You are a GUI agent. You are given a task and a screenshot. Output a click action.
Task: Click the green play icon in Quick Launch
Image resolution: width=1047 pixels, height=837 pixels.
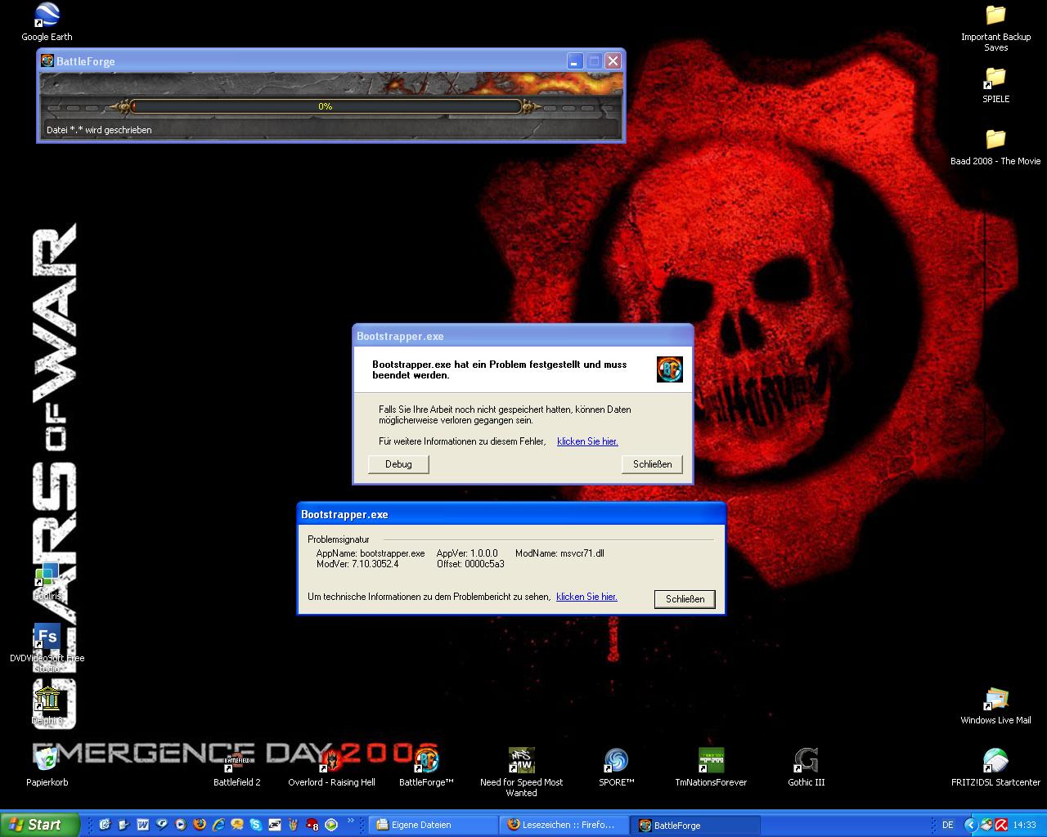[331, 825]
